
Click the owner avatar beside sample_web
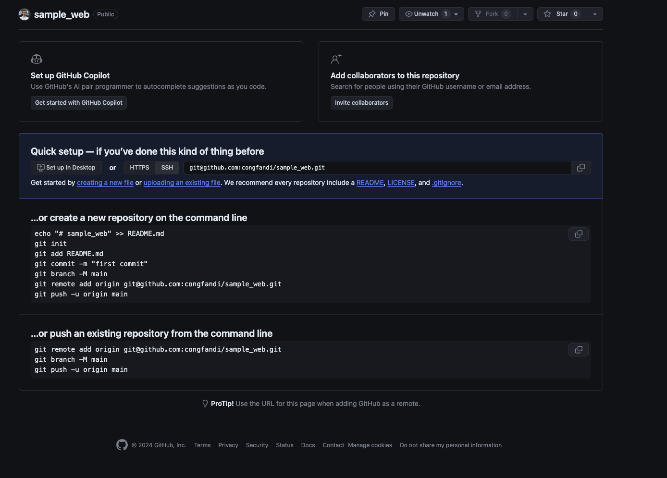coord(25,14)
